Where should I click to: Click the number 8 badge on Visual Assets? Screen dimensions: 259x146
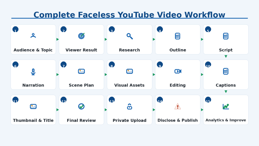point(112,65)
